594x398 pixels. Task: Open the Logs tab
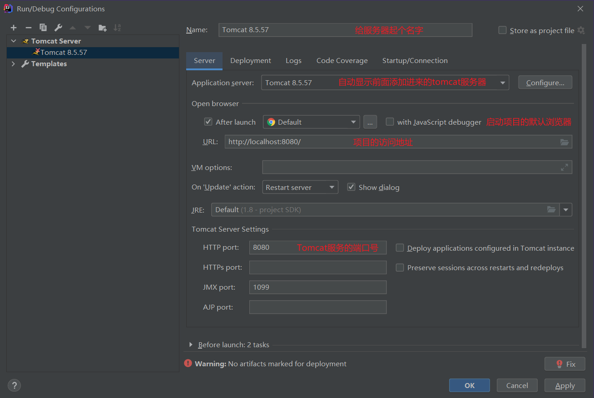coord(293,61)
